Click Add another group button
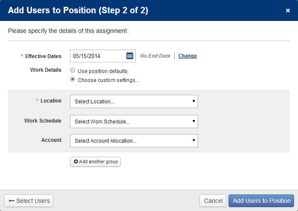This screenshot has width=298, height=211. click(x=95, y=162)
